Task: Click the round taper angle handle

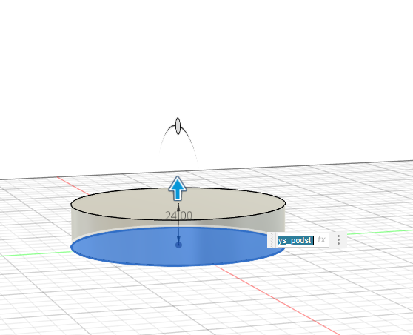Action: pyautogui.click(x=178, y=126)
